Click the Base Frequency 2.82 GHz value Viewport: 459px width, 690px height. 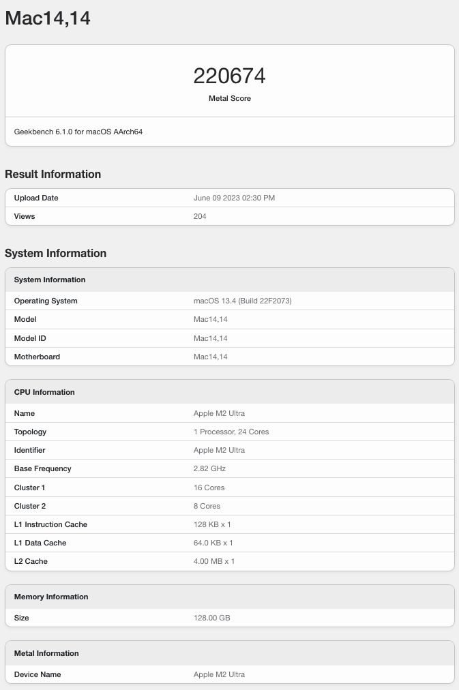click(209, 468)
